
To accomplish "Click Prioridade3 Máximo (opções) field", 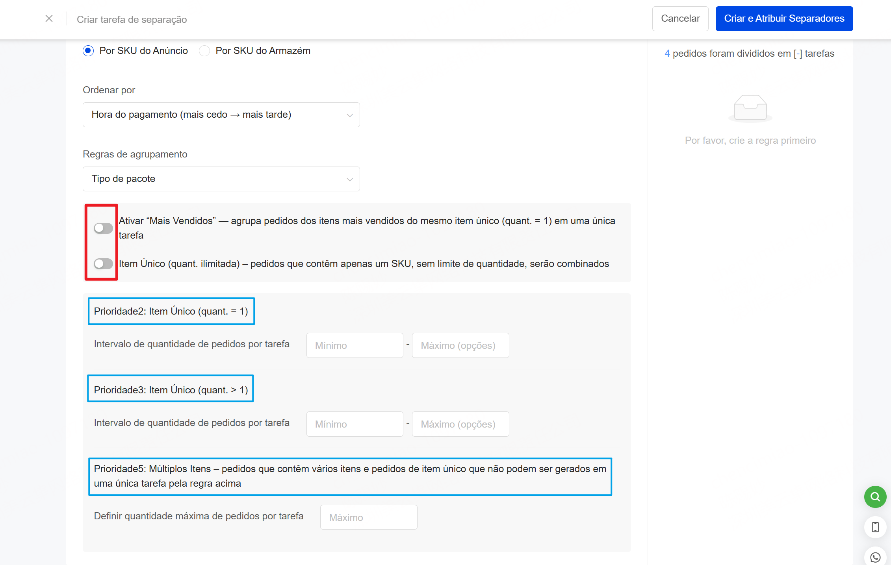I will (460, 424).
